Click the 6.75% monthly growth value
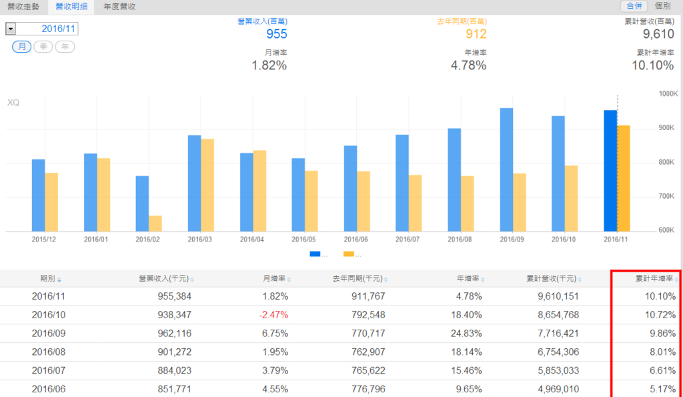The width and height of the screenshot is (683, 397). pos(275,334)
